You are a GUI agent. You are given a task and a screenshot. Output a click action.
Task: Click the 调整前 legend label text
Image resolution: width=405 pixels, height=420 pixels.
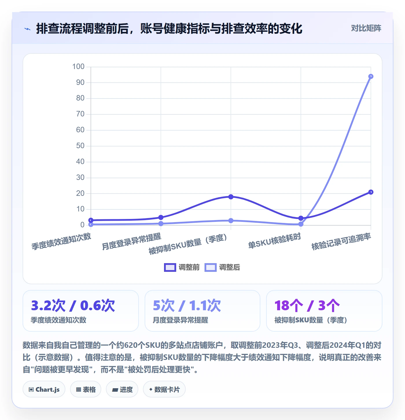(x=189, y=267)
